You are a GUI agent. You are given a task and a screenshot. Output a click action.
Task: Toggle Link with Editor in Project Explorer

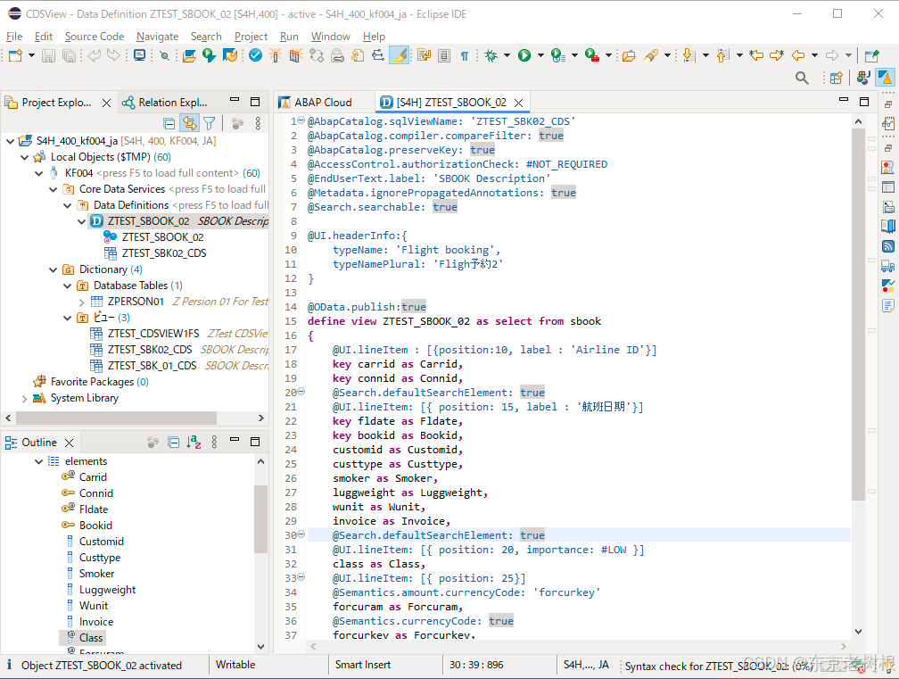[x=189, y=123]
